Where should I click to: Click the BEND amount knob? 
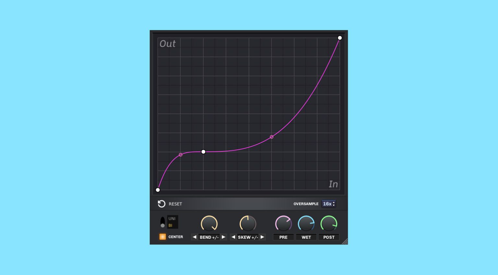point(209,223)
